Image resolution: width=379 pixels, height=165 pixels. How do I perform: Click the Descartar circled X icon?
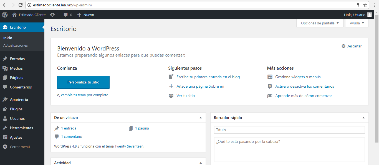pyautogui.click(x=343, y=46)
